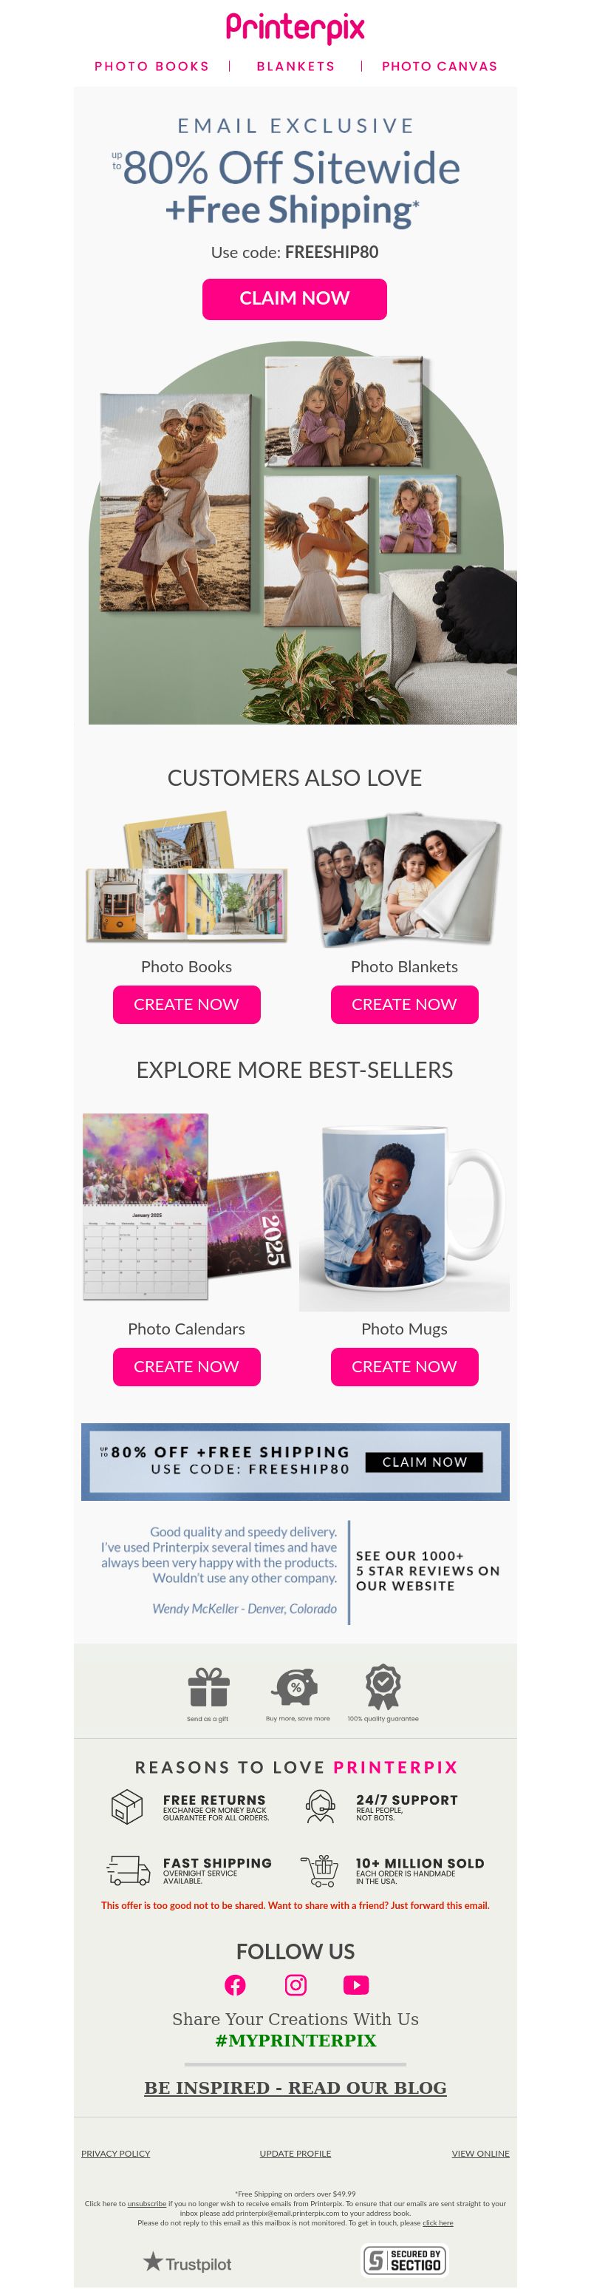
Task: Click the Photo Mugs product image
Action: (x=405, y=1212)
